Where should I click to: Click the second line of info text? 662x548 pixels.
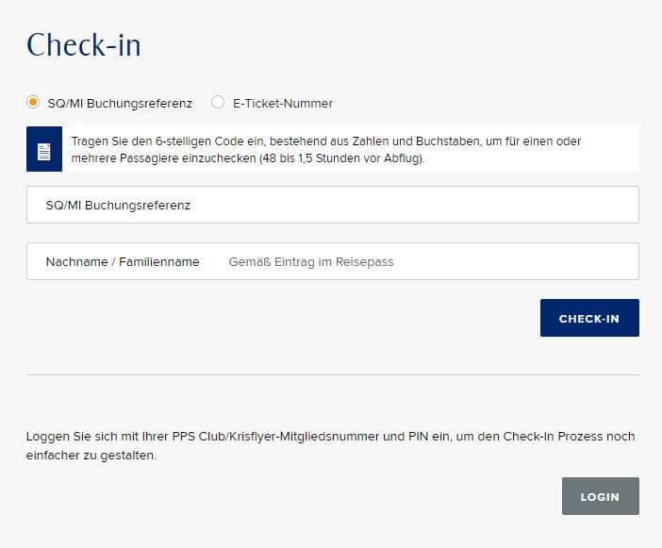(x=248, y=158)
